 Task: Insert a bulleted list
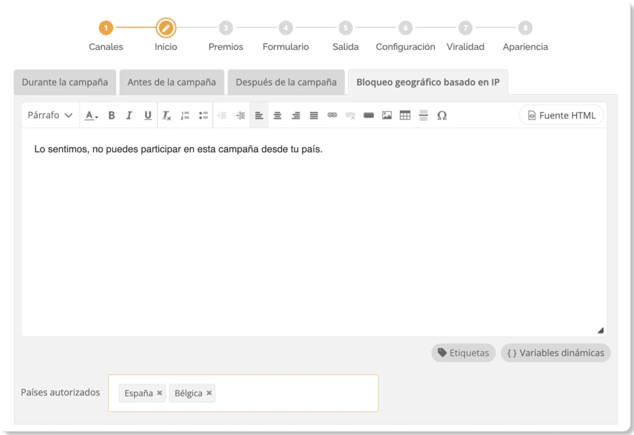tap(203, 115)
